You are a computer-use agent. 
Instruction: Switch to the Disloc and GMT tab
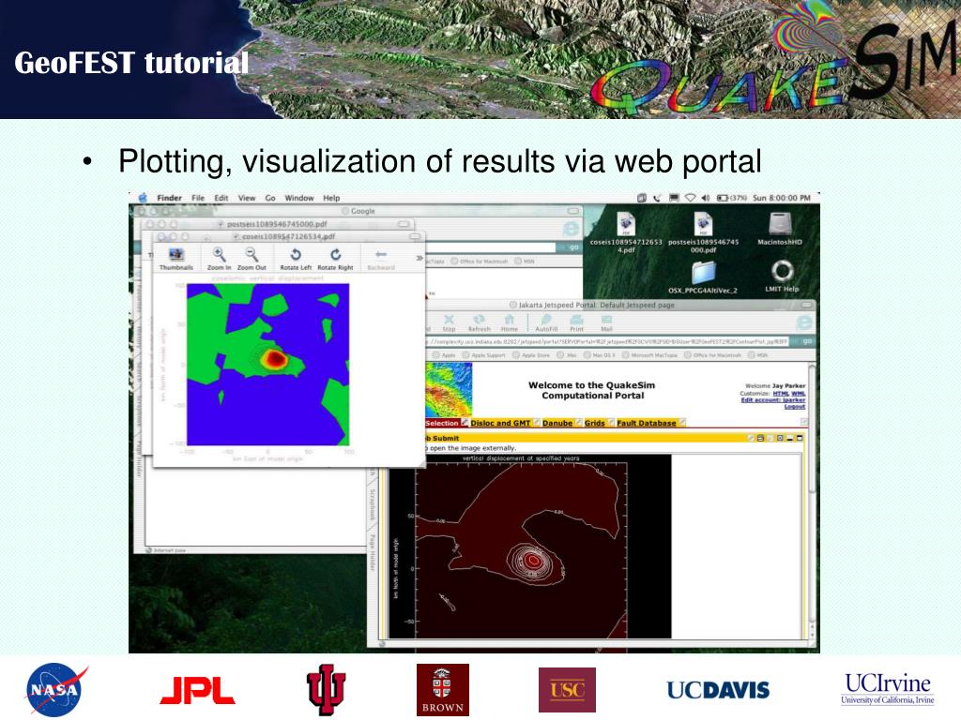point(500,423)
